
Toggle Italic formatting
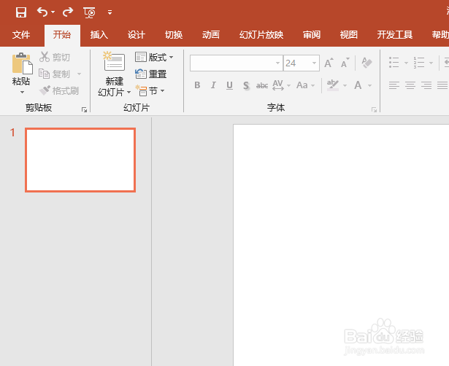(213, 85)
